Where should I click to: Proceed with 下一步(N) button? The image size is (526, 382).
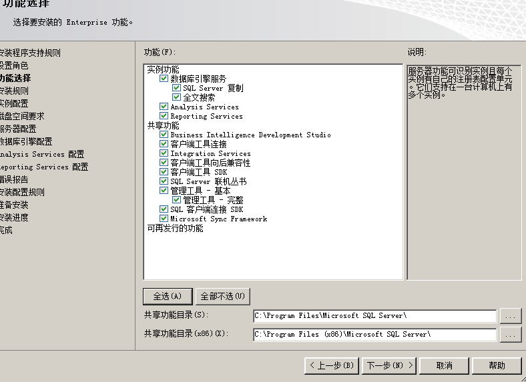click(389, 365)
